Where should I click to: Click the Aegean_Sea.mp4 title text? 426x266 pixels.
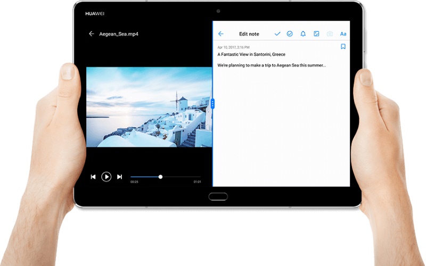[119, 34]
